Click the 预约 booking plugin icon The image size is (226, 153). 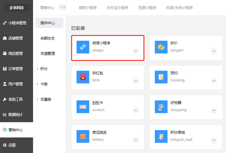coord(161,77)
